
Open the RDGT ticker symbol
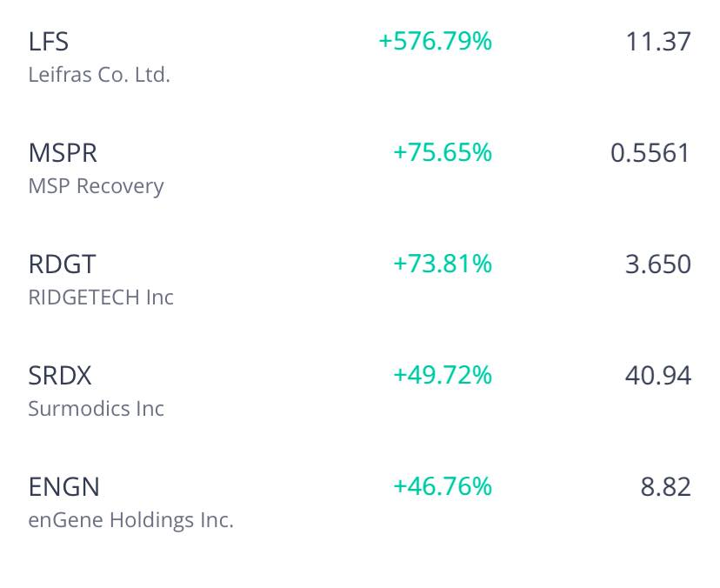[62, 264]
